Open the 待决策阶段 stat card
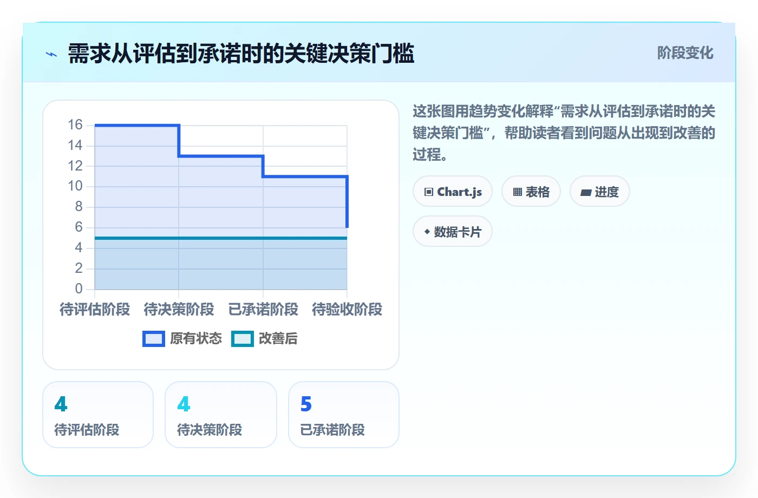The width and height of the screenshot is (758, 498). (x=221, y=415)
